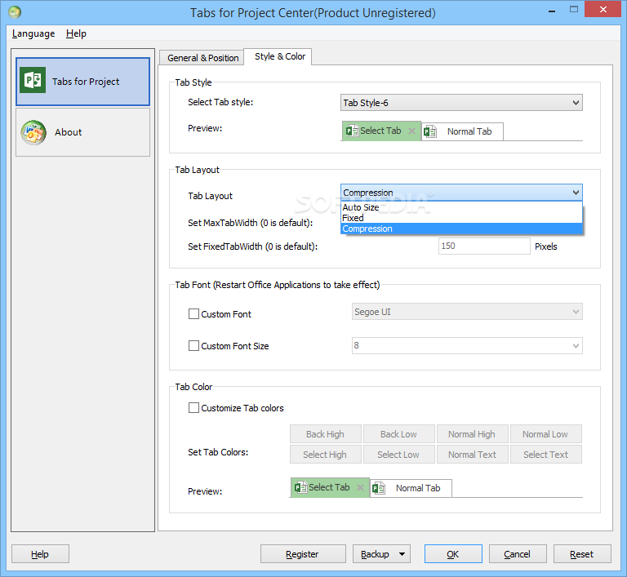Viewport: 627px width, 577px height.
Task: Click the Register button
Action: point(303,554)
